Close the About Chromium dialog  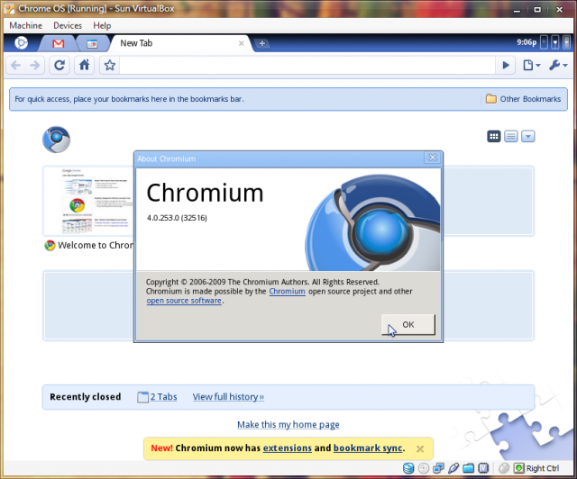(x=433, y=158)
